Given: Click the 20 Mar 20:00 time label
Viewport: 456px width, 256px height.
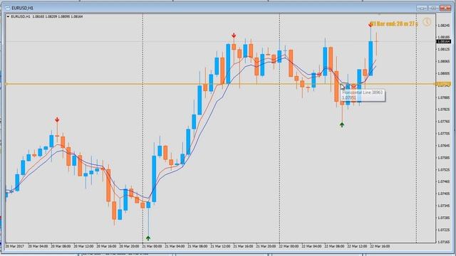Looking at the screenshot, I should (x=129, y=246).
